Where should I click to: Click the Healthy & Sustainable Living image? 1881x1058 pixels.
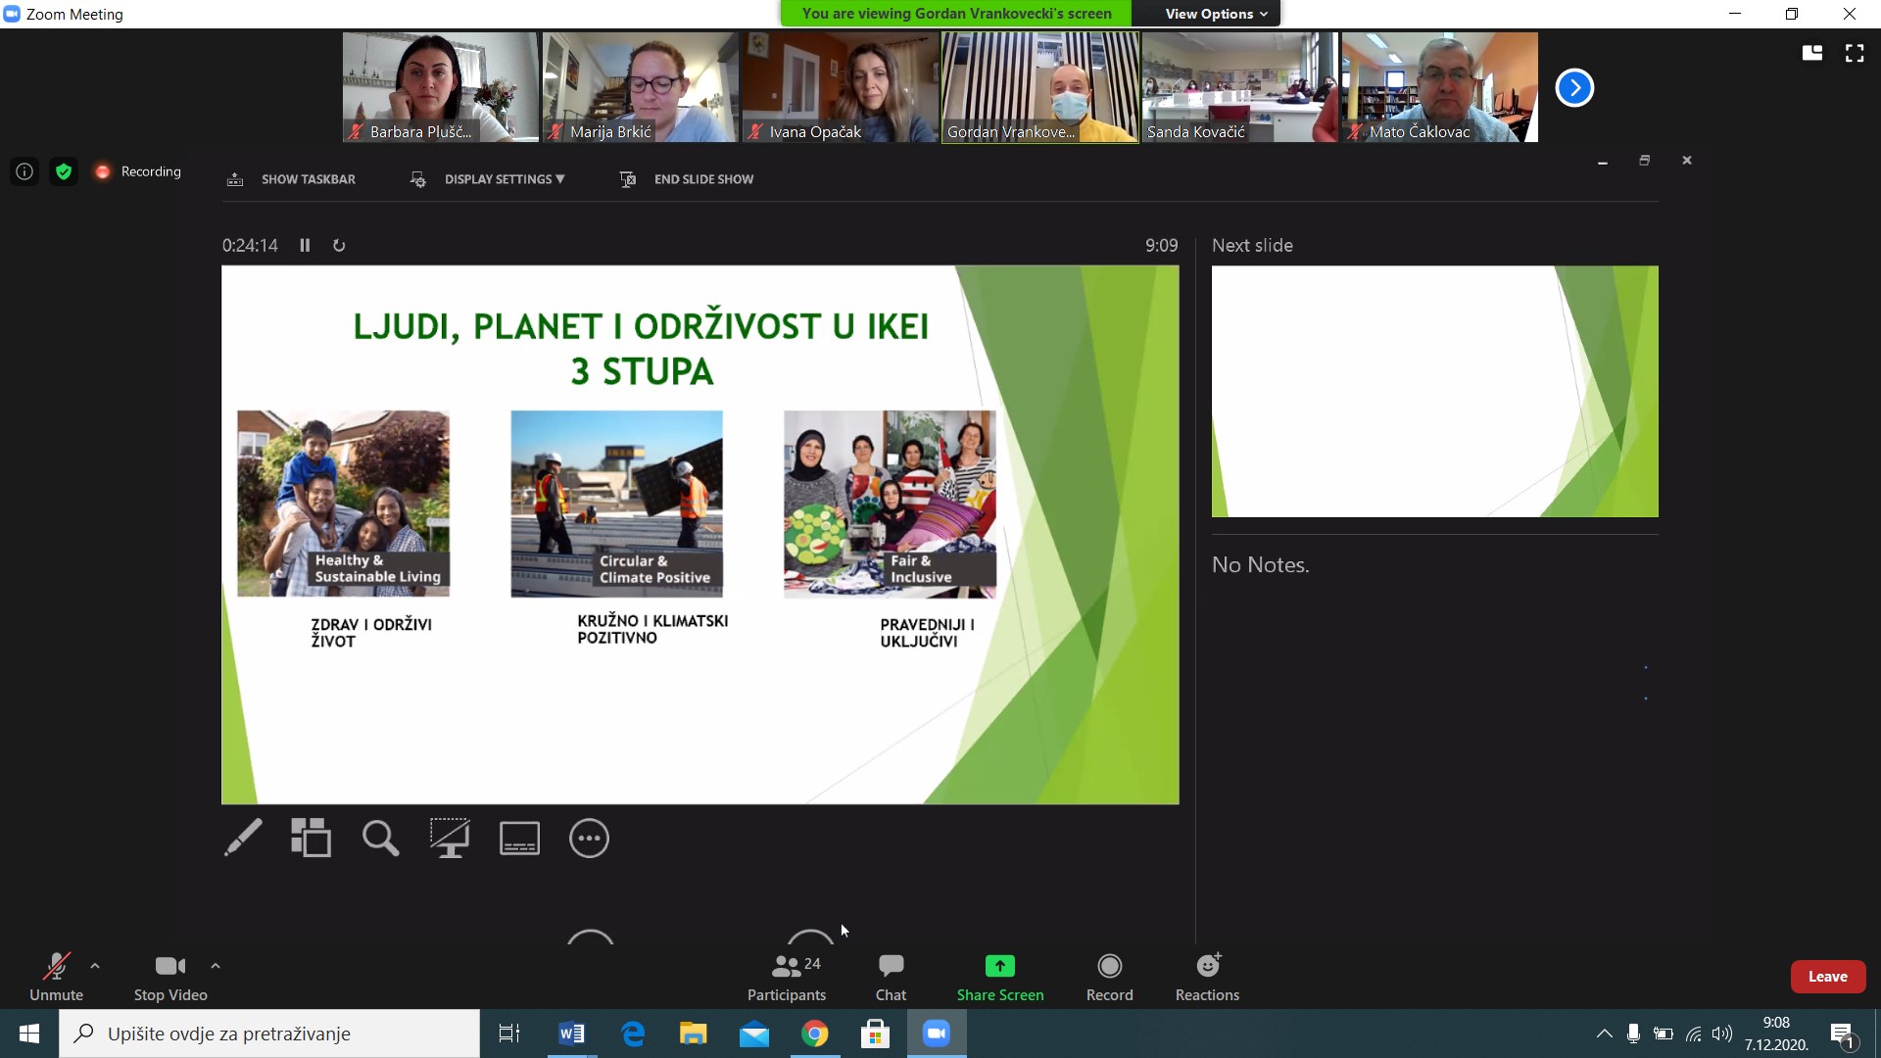[343, 504]
